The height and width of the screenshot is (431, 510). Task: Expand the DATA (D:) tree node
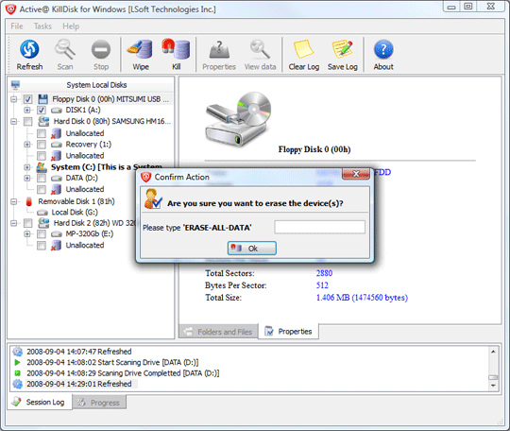point(27,178)
